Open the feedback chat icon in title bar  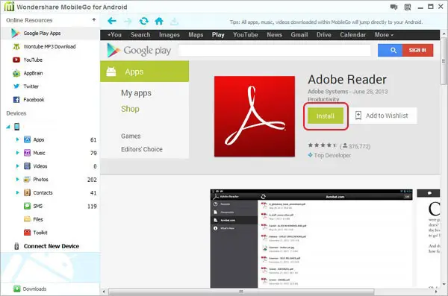click(393, 7)
